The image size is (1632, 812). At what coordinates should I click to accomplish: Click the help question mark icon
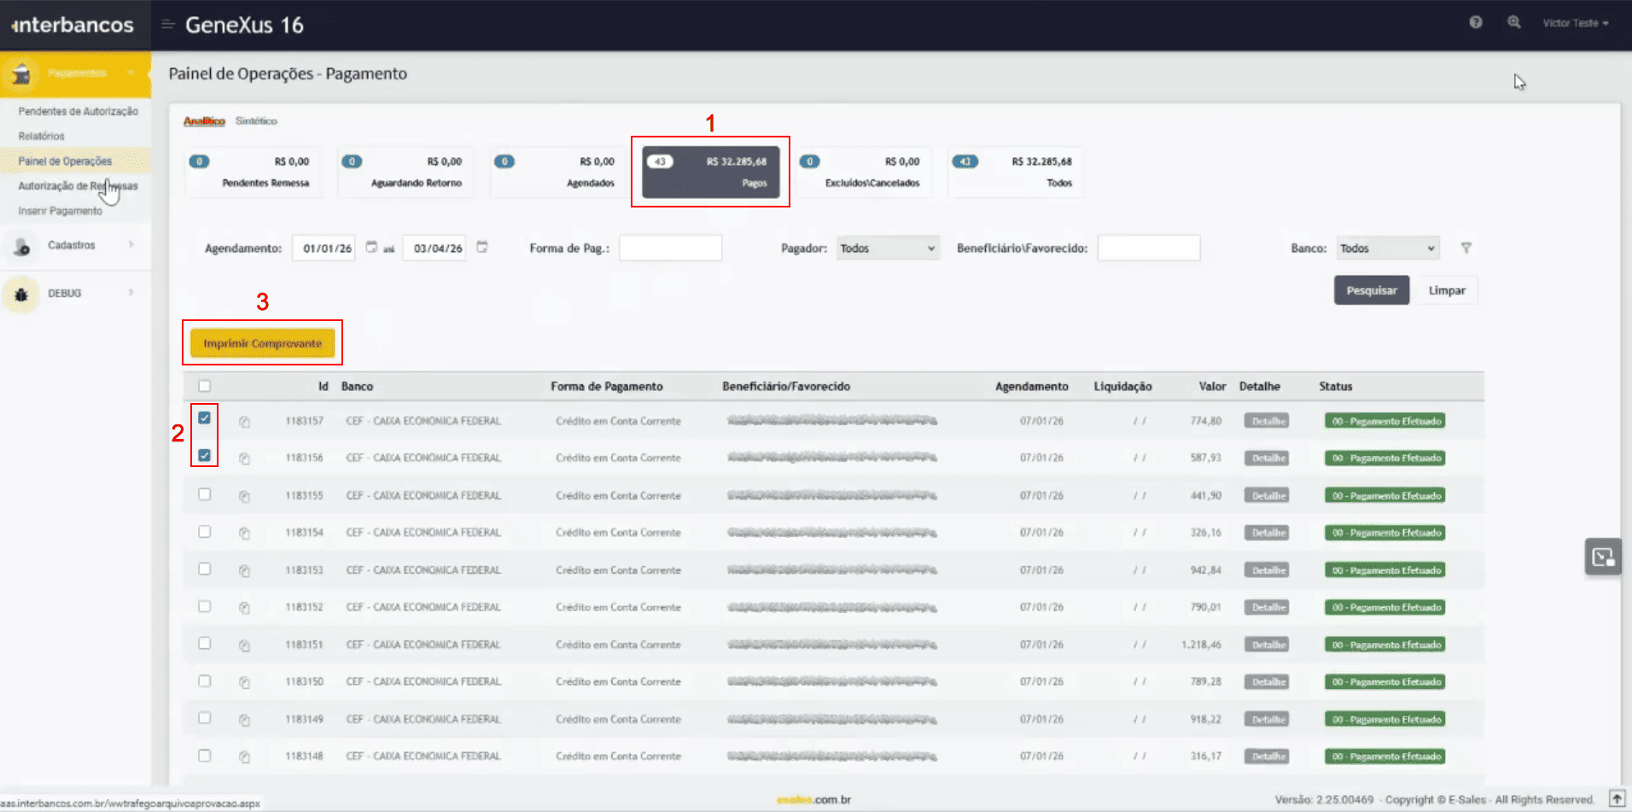[1475, 23]
